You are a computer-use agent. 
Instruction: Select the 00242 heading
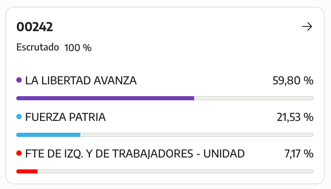(35, 27)
